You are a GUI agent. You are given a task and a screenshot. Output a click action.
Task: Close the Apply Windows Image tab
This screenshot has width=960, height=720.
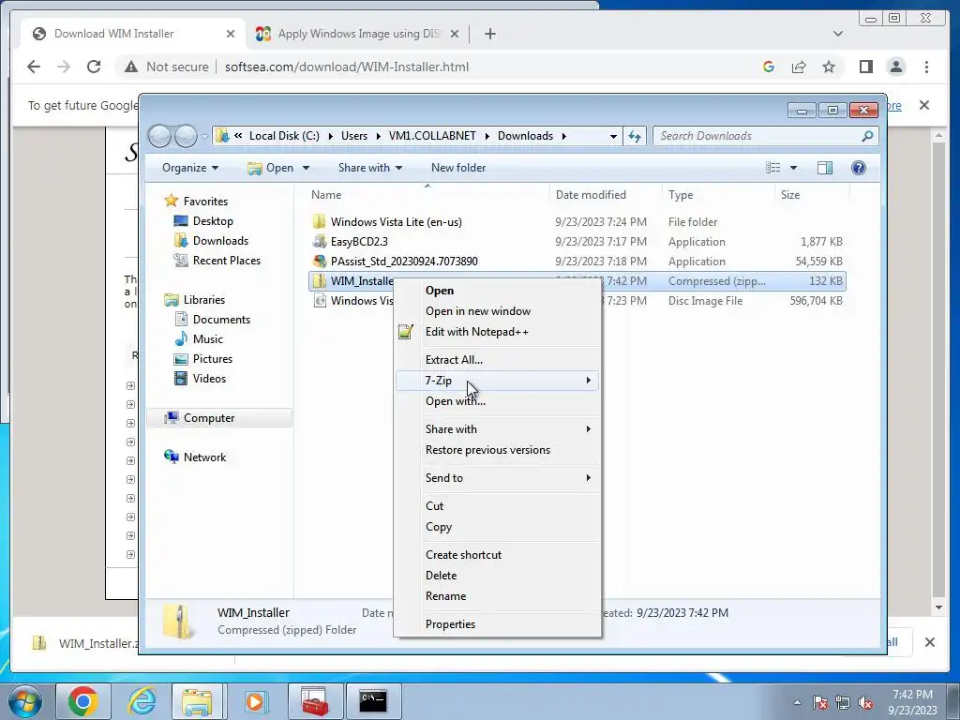(x=455, y=34)
